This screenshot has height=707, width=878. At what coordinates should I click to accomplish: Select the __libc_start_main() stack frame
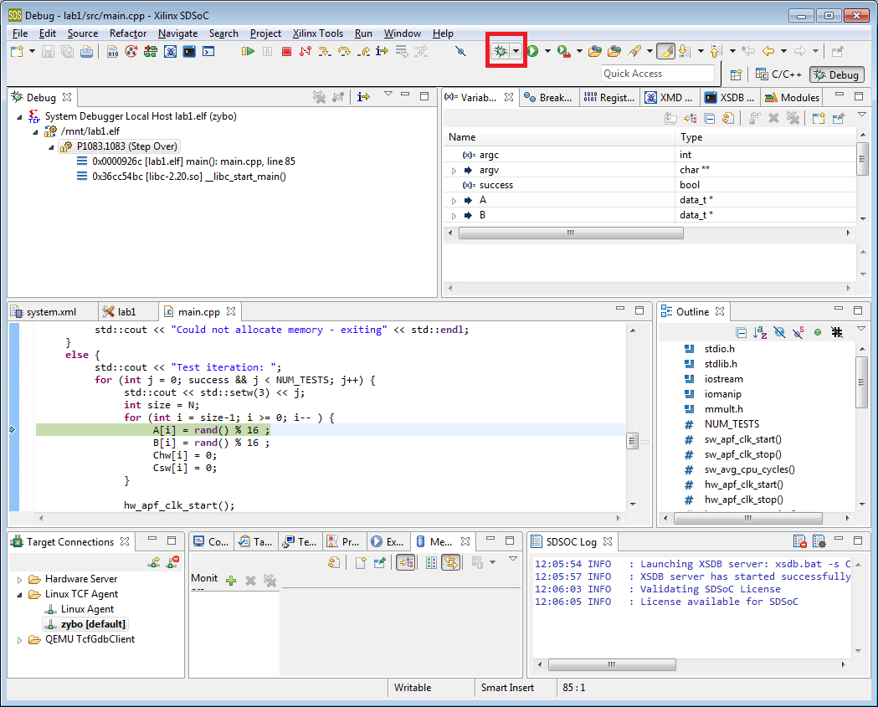coord(188,177)
